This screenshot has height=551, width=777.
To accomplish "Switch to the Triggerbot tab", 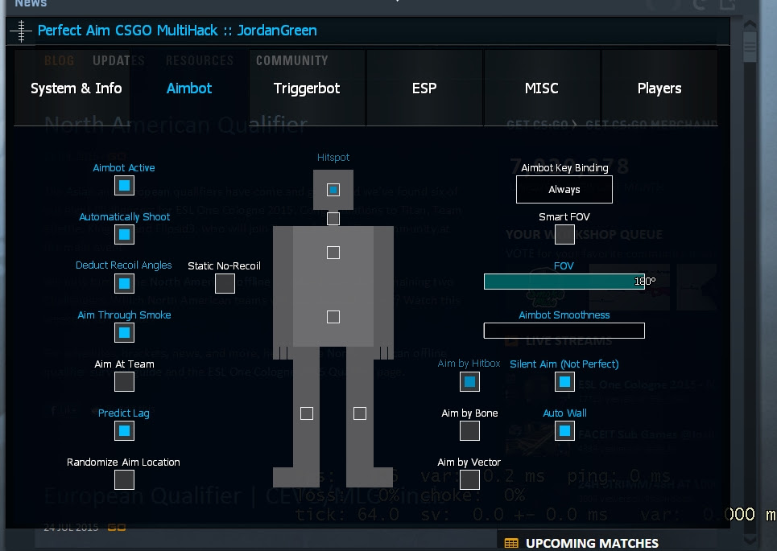I will [x=307, y=88].
